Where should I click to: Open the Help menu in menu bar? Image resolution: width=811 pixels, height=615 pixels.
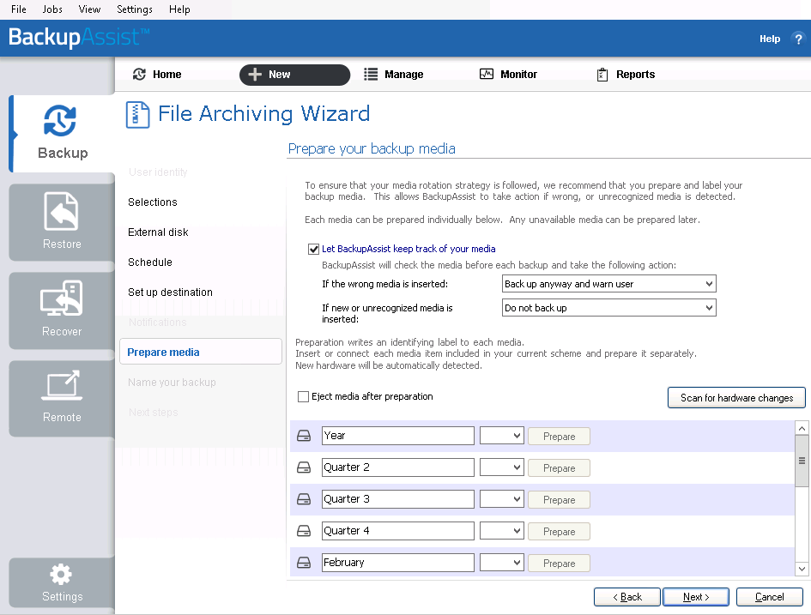(179, 9)
